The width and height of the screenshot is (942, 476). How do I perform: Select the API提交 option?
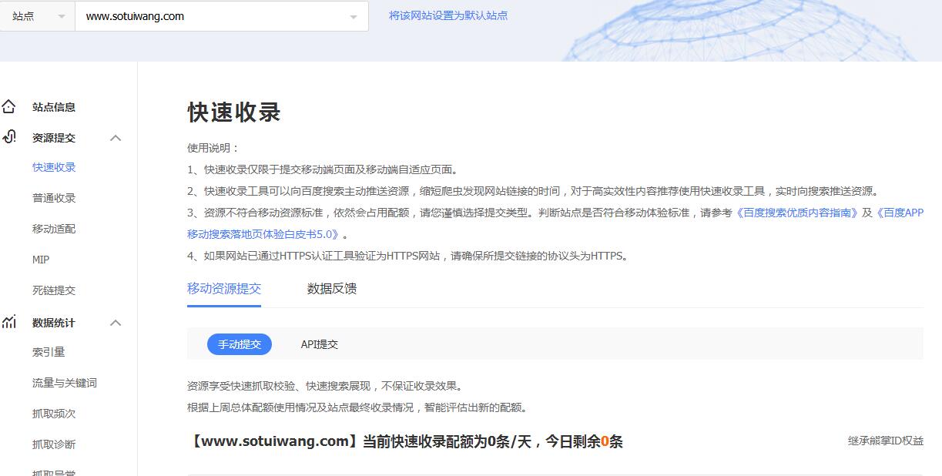tap(320, 344)
